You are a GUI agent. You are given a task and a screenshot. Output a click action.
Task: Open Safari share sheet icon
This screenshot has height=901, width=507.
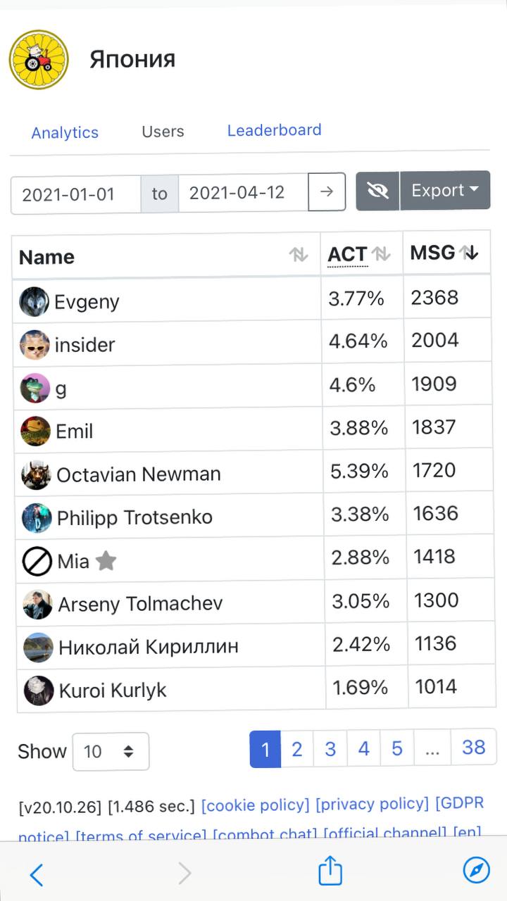pyautogui.click(x=330, y=872)
